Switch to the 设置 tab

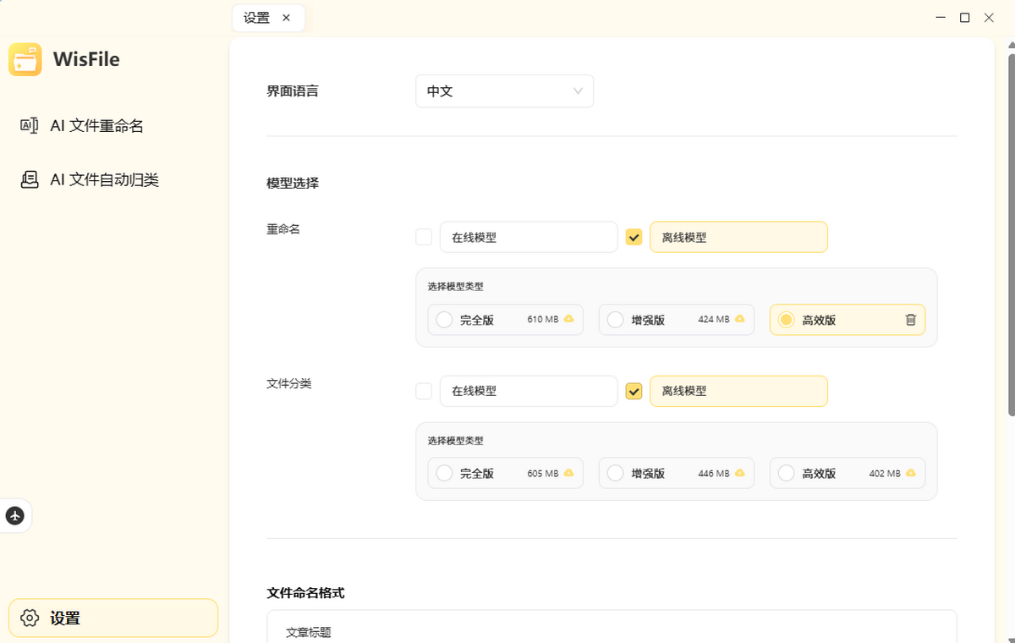point(259,17)
